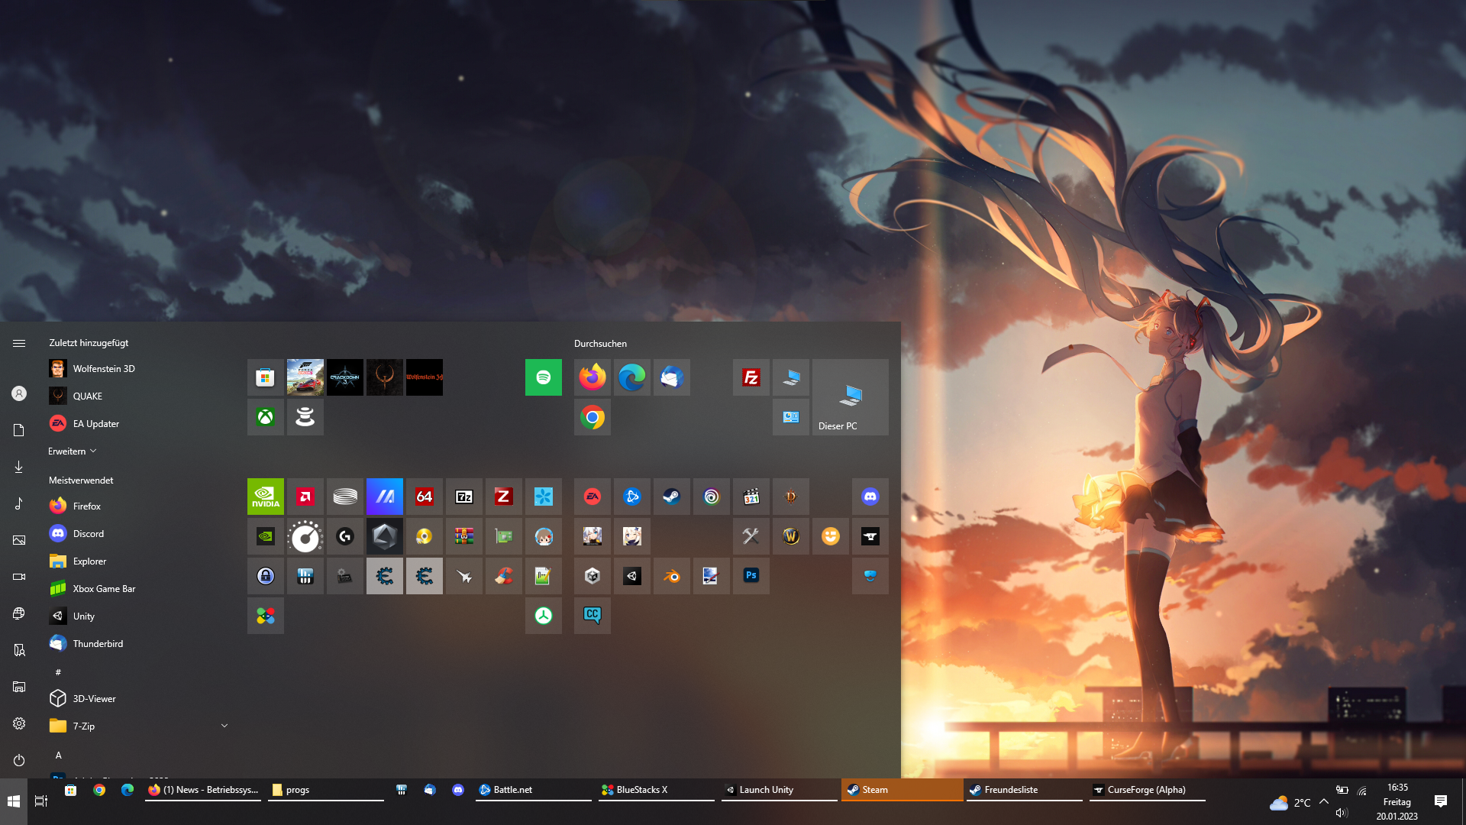This screenshot has width=1466, height=825.
Task: Expand the Start menu hamburger navigation
Action: [x=19, y=344]
